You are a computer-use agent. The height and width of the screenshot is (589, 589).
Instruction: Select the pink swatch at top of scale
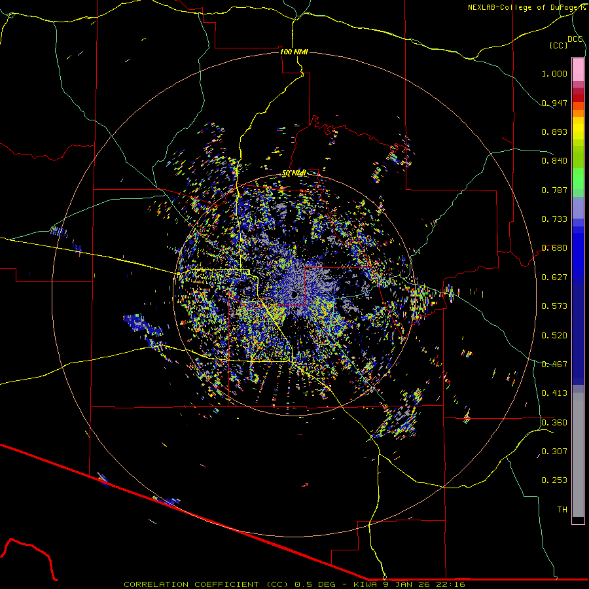578,70
